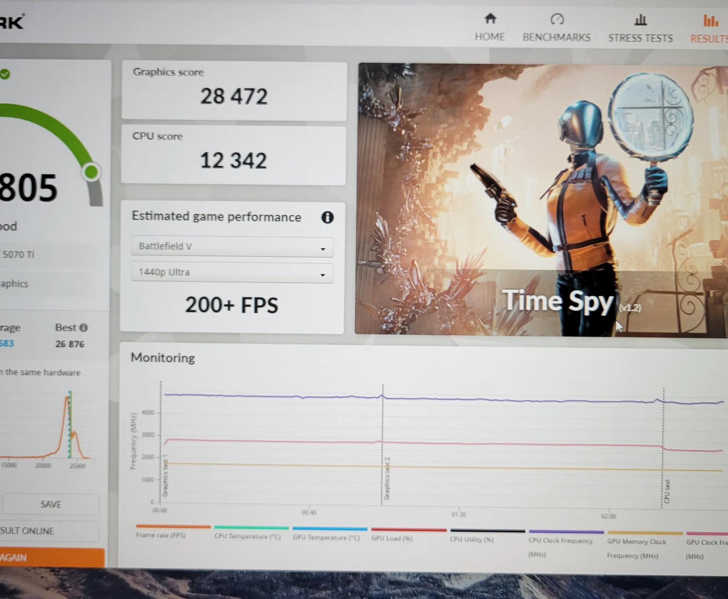Toggle GPU Load legend series

click(408, 534)
